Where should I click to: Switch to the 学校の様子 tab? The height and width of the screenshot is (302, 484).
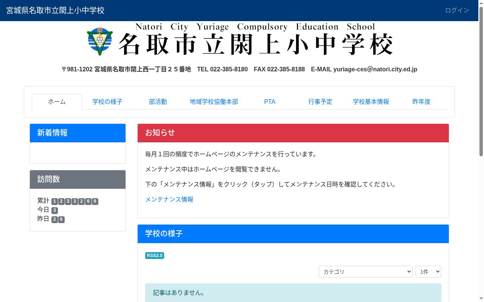coord(107,102)
